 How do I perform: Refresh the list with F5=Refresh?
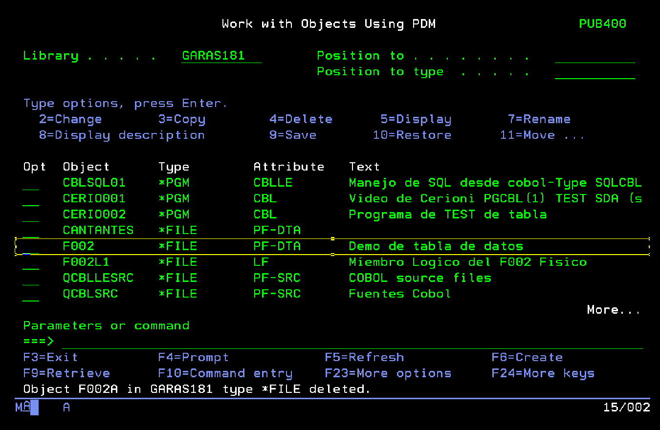pyautogui.click(x=364, y=358)
